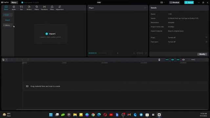The image size is (210, 118).
Task: Click the Free layer info icon
Action: coord(206,42)
